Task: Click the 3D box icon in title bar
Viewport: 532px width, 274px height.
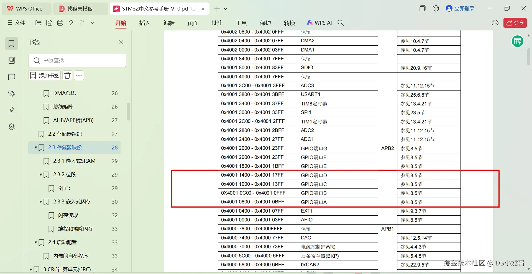Action: click(436, 9)
